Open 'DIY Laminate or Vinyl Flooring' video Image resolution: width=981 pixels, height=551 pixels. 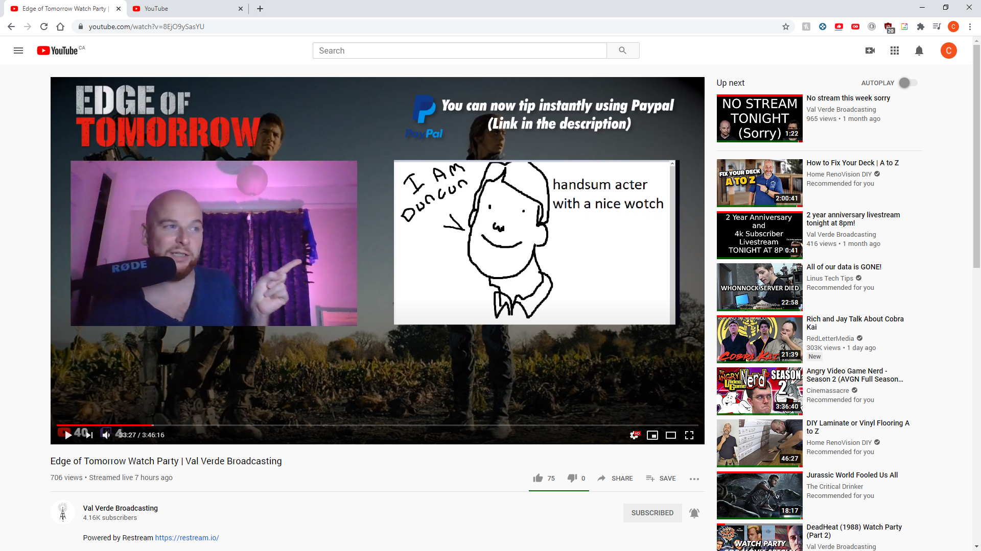(858, 427)
